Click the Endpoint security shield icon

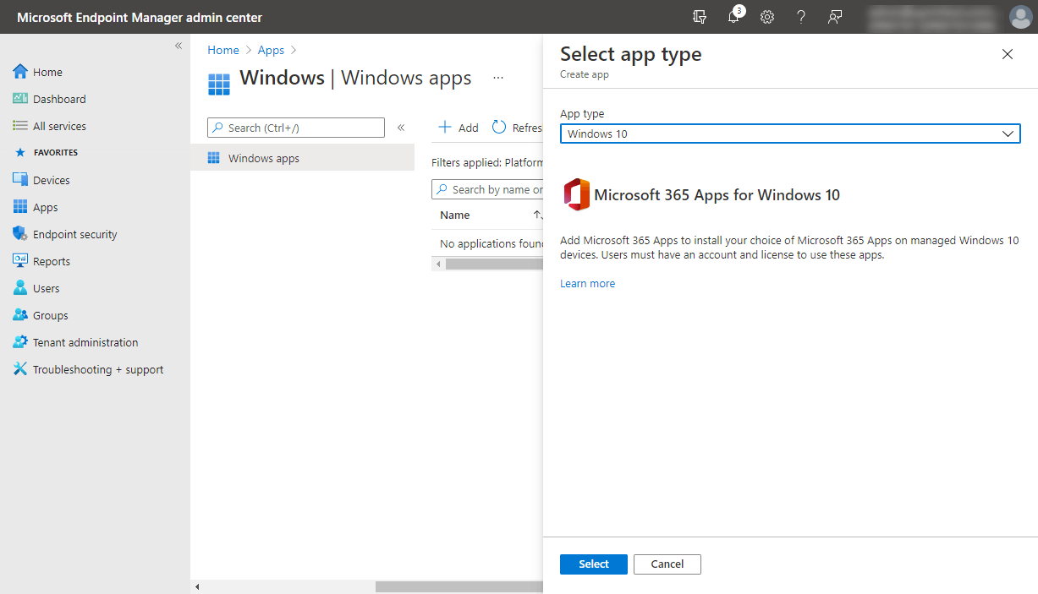(19, 233)
